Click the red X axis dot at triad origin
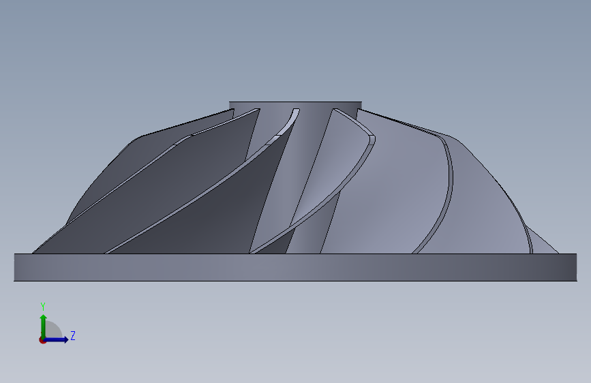591x383 pixels. (x=42, y=340)
